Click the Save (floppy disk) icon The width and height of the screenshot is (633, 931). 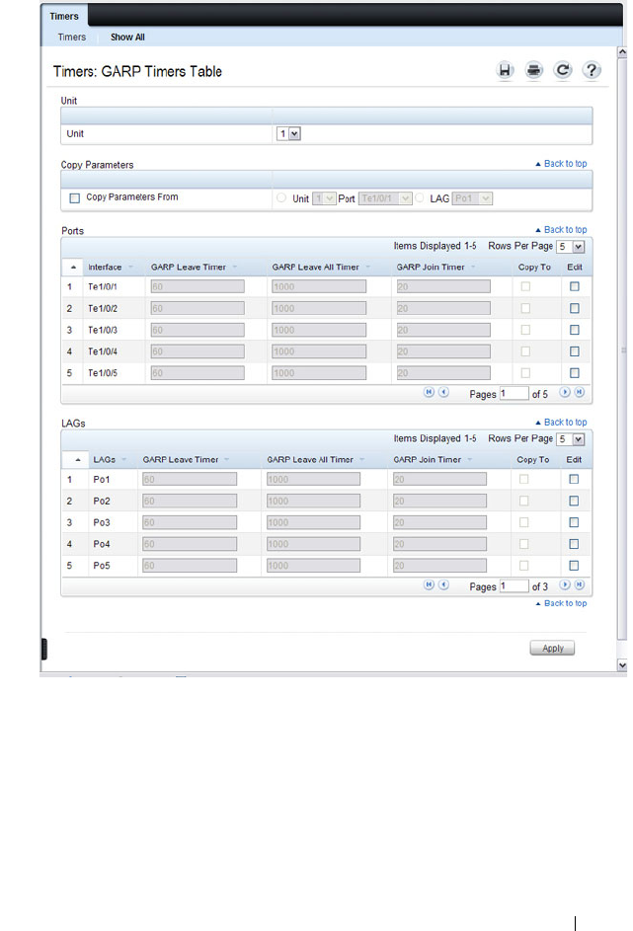click(x=505, y=71)
